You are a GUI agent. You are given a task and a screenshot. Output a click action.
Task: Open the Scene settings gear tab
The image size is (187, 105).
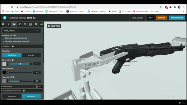point(3,24)
